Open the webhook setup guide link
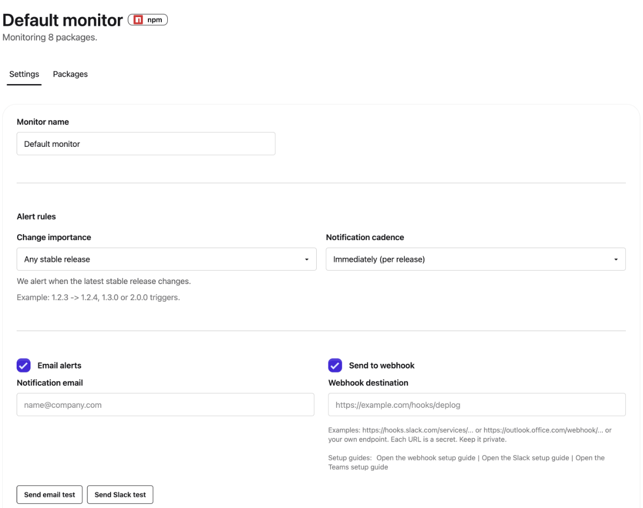 tap(426, 458)
